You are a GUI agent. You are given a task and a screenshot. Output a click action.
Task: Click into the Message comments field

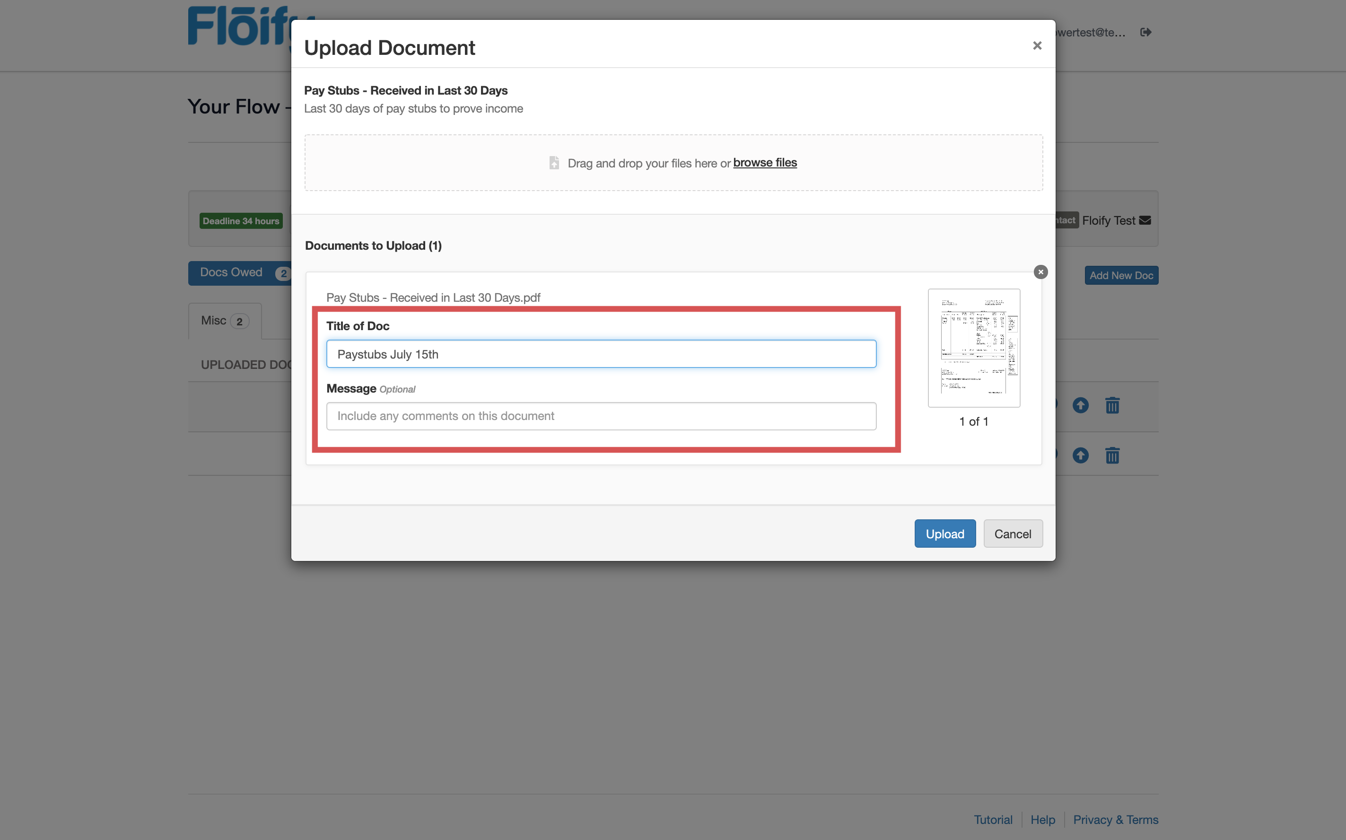(x=601, y=416)
